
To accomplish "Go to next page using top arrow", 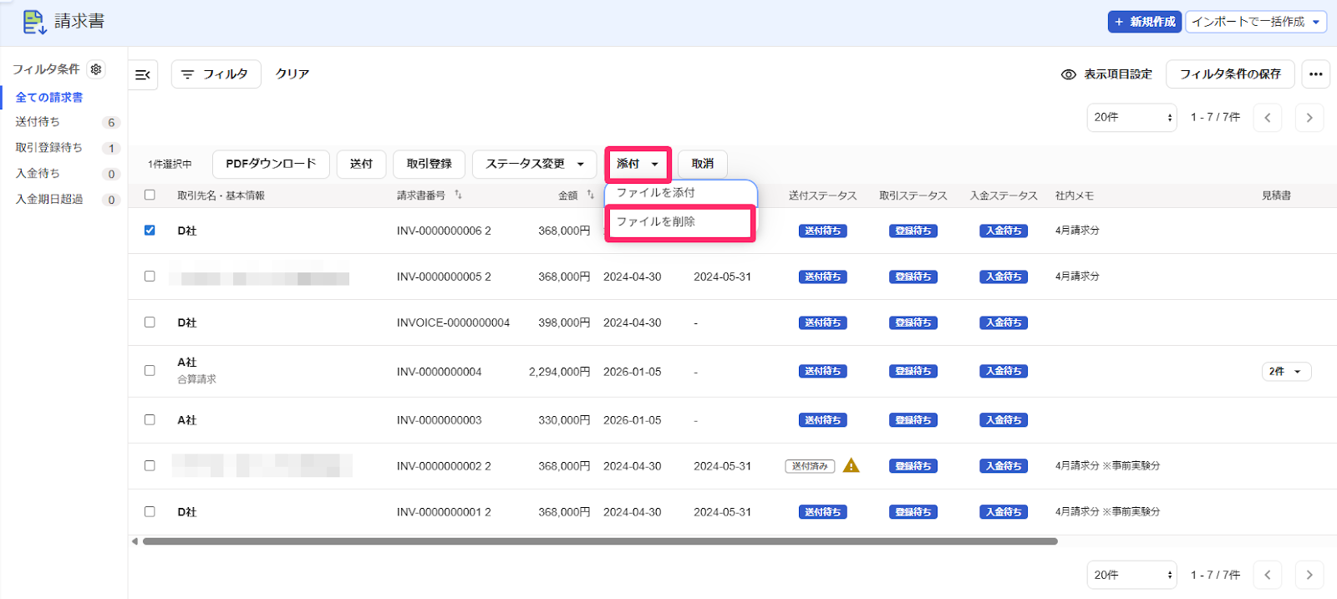I will click(1309, 118).
